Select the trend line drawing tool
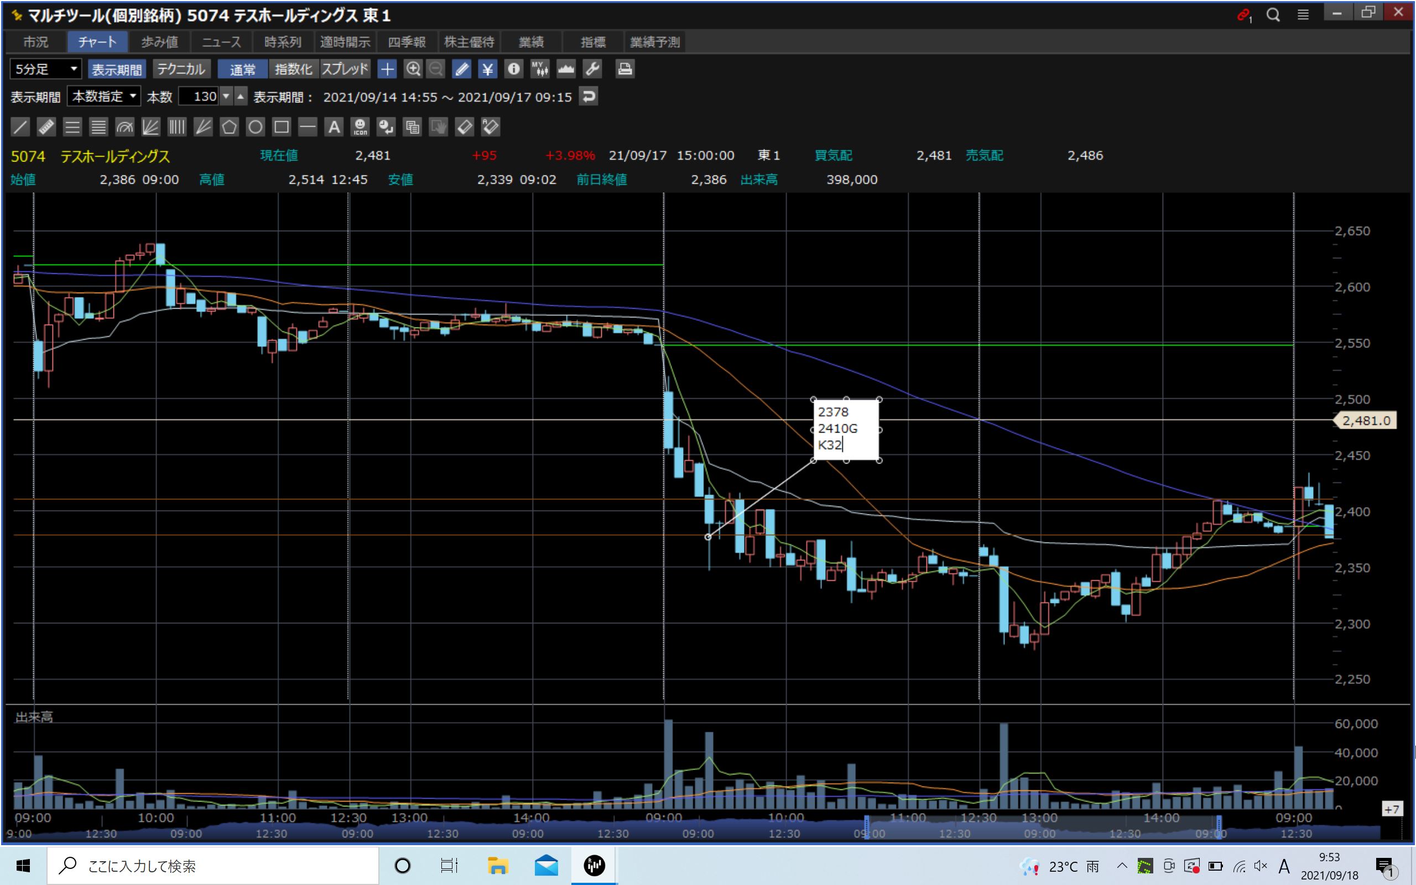 coord(20,127)
